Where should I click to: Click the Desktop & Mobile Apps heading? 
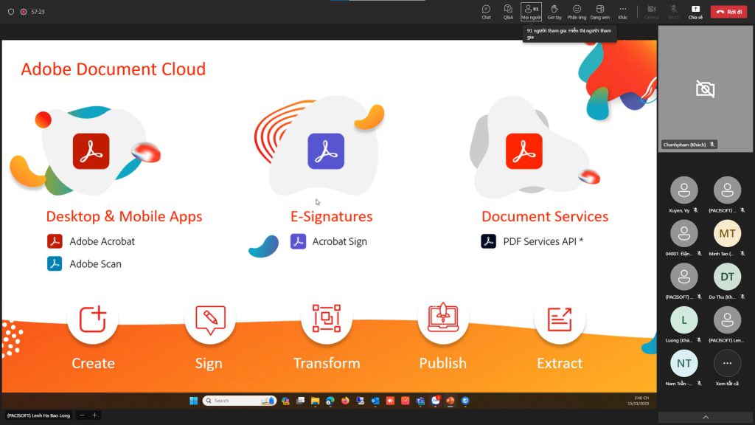[124, 216]
